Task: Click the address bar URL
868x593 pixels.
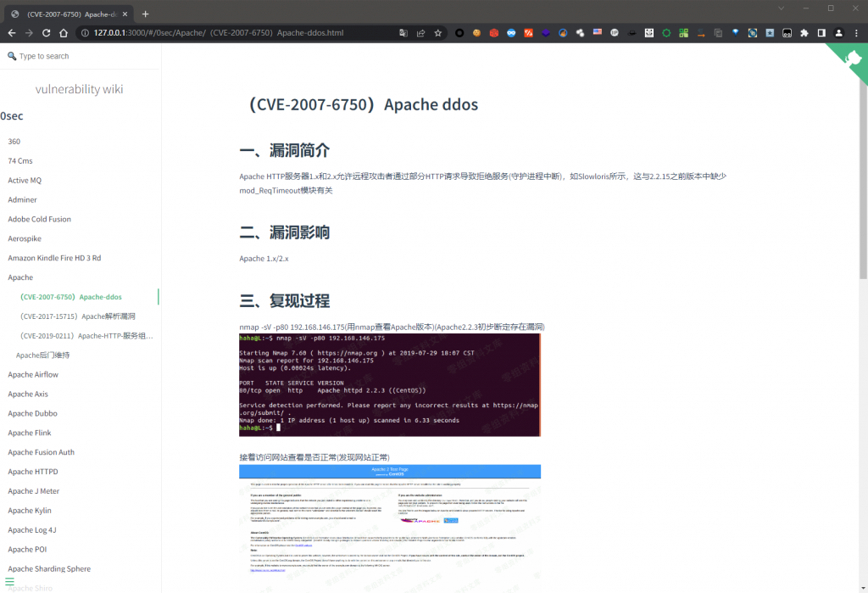Action: pos(219,33)
